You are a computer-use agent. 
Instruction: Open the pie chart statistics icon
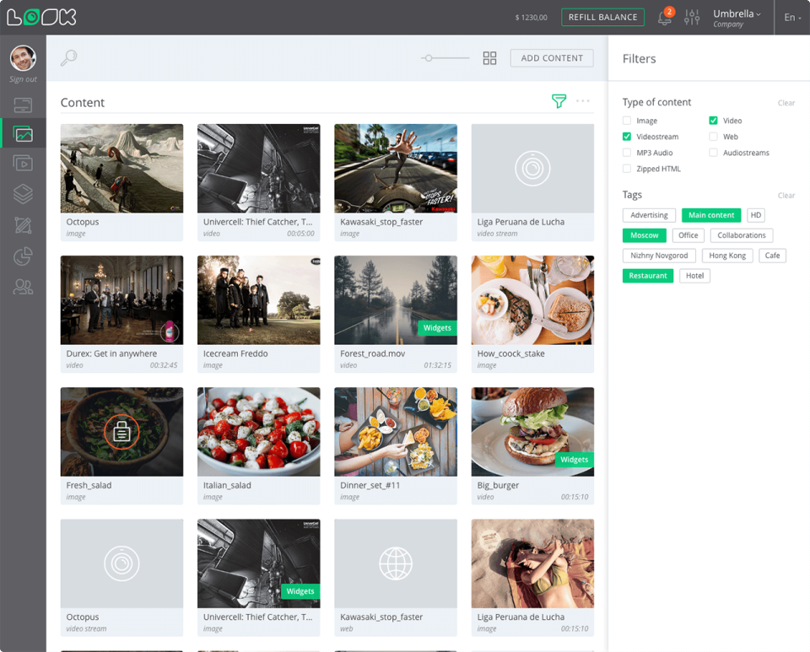[x=23, y=256]
